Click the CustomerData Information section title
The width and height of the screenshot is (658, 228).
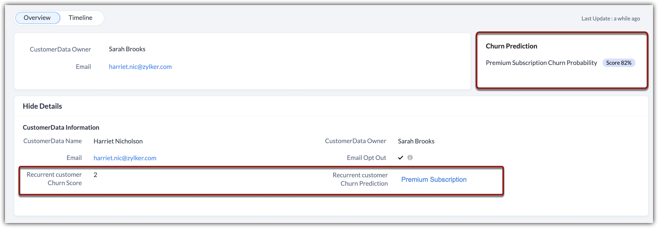[x=61, y=127]
